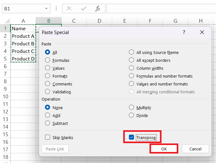The height and width of the screenshot is (163, 216).
Task: Click cell containing Product A
Action: (23, 36)
